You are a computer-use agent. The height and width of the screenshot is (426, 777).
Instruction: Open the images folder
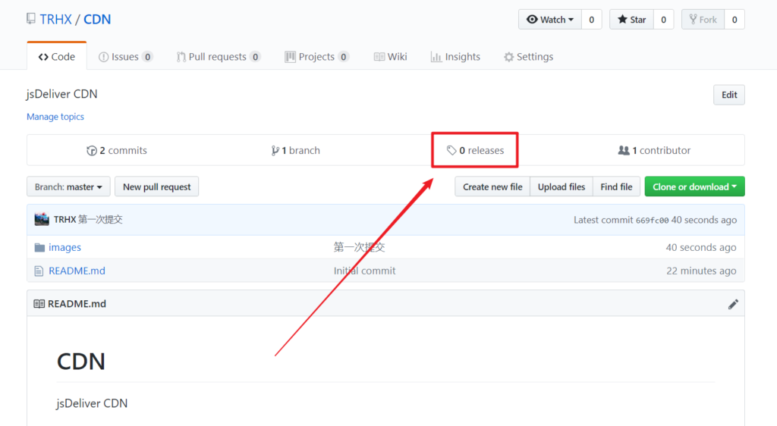[x=64, y=247]
